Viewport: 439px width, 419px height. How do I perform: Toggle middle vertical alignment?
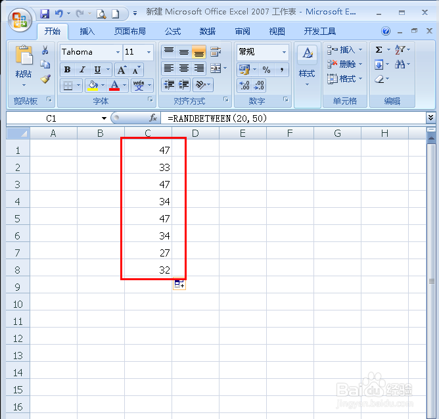pyautogui.click(x=184, y=52)
